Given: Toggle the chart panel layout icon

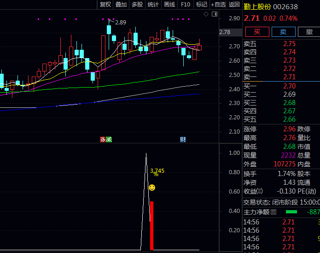Looking at the screenshot, I should (215, 15).
